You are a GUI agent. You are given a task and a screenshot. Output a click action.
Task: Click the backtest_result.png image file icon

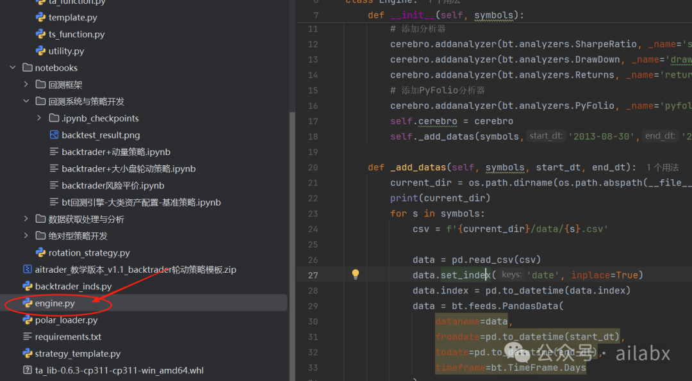pyautogui.click(x=54, y=135)
